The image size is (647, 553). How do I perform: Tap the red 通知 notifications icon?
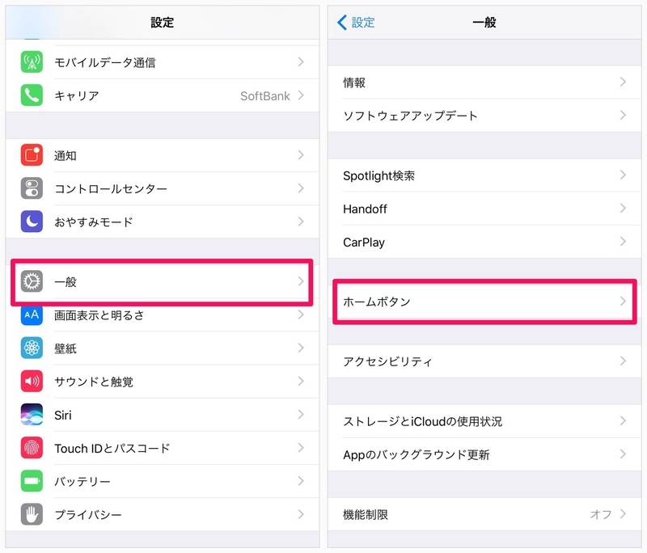click(32, 155)
